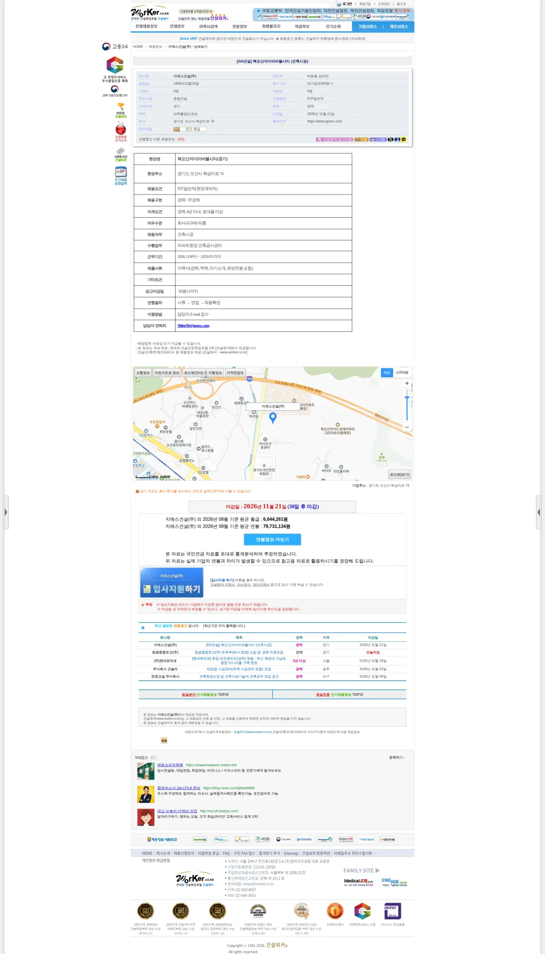Toggle map view to 스카이뷰
This screenshot has width=545, height=954.
tap(402, 373)
